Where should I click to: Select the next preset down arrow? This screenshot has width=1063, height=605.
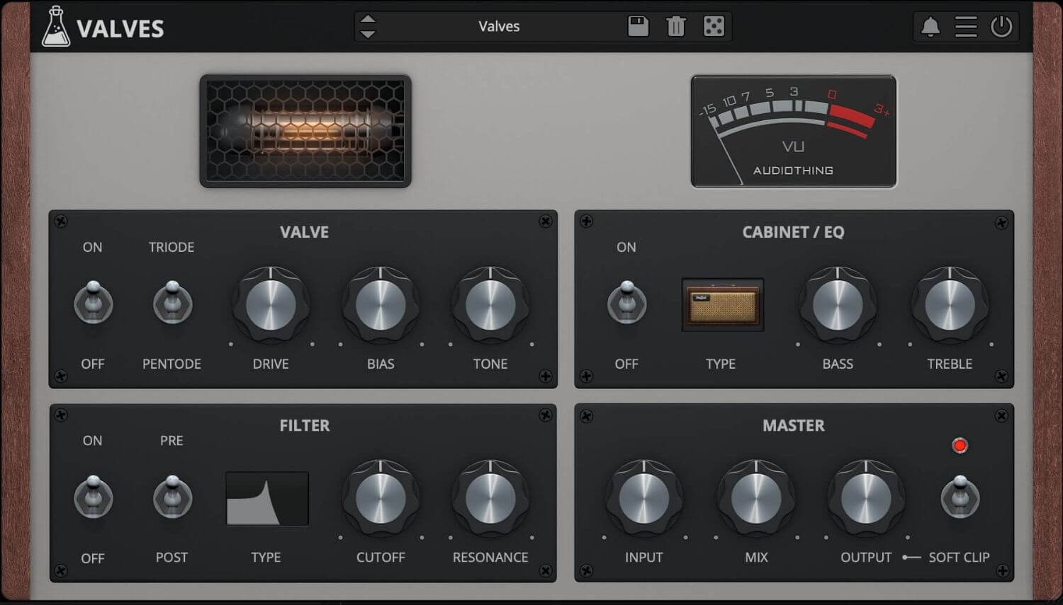[368, 34]
